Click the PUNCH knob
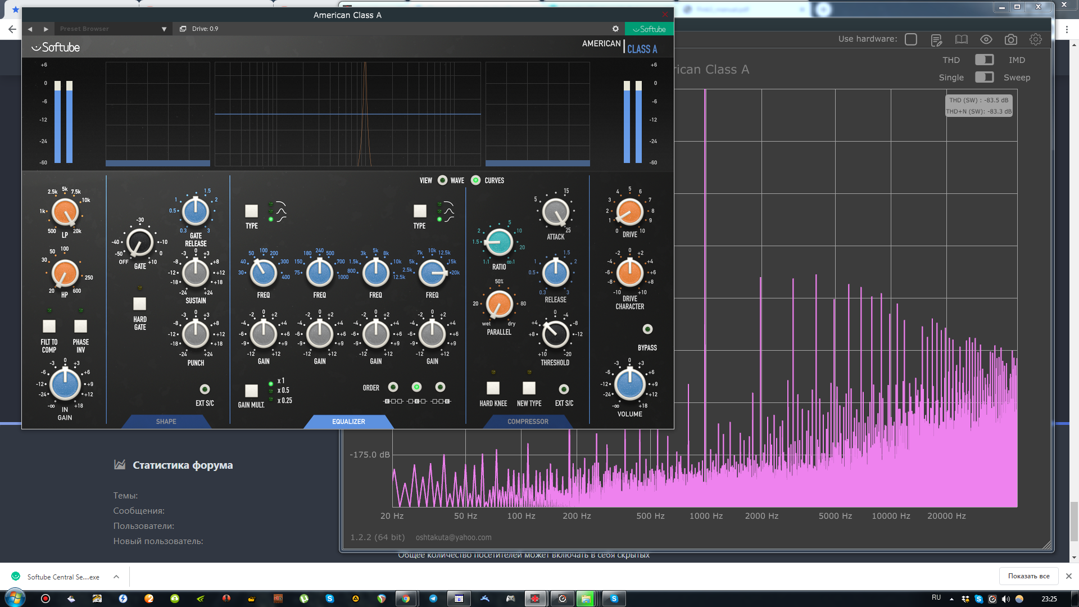This screenshot has height=607, width=1079. [196, 334]
